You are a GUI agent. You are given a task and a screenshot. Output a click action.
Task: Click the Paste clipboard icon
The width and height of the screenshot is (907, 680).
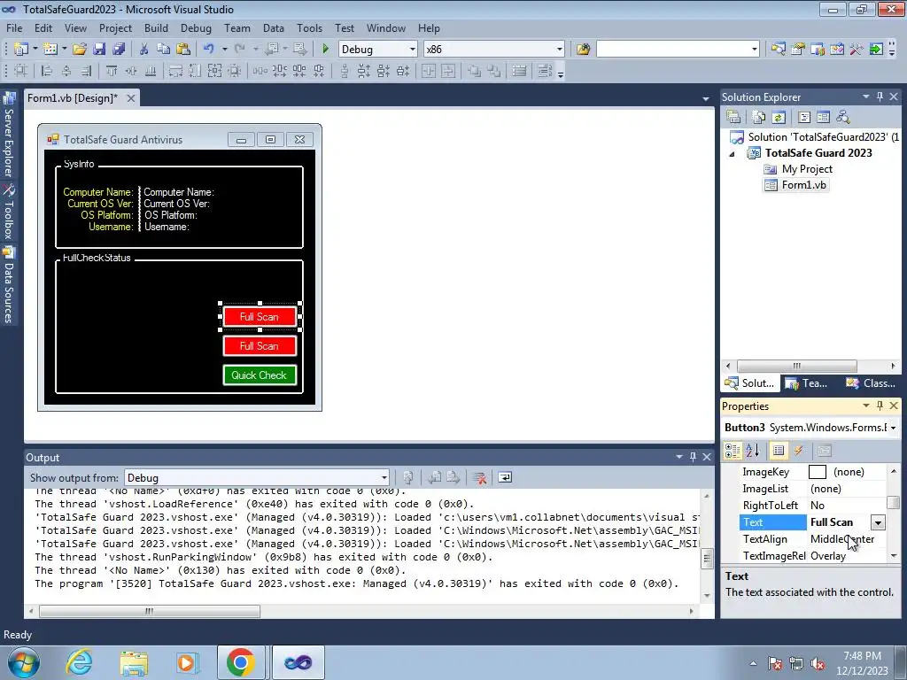182,50
